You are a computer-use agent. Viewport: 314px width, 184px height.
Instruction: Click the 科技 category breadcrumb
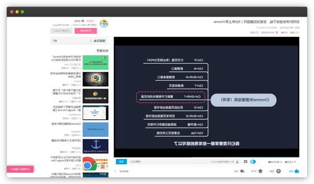tap(298, 27)
